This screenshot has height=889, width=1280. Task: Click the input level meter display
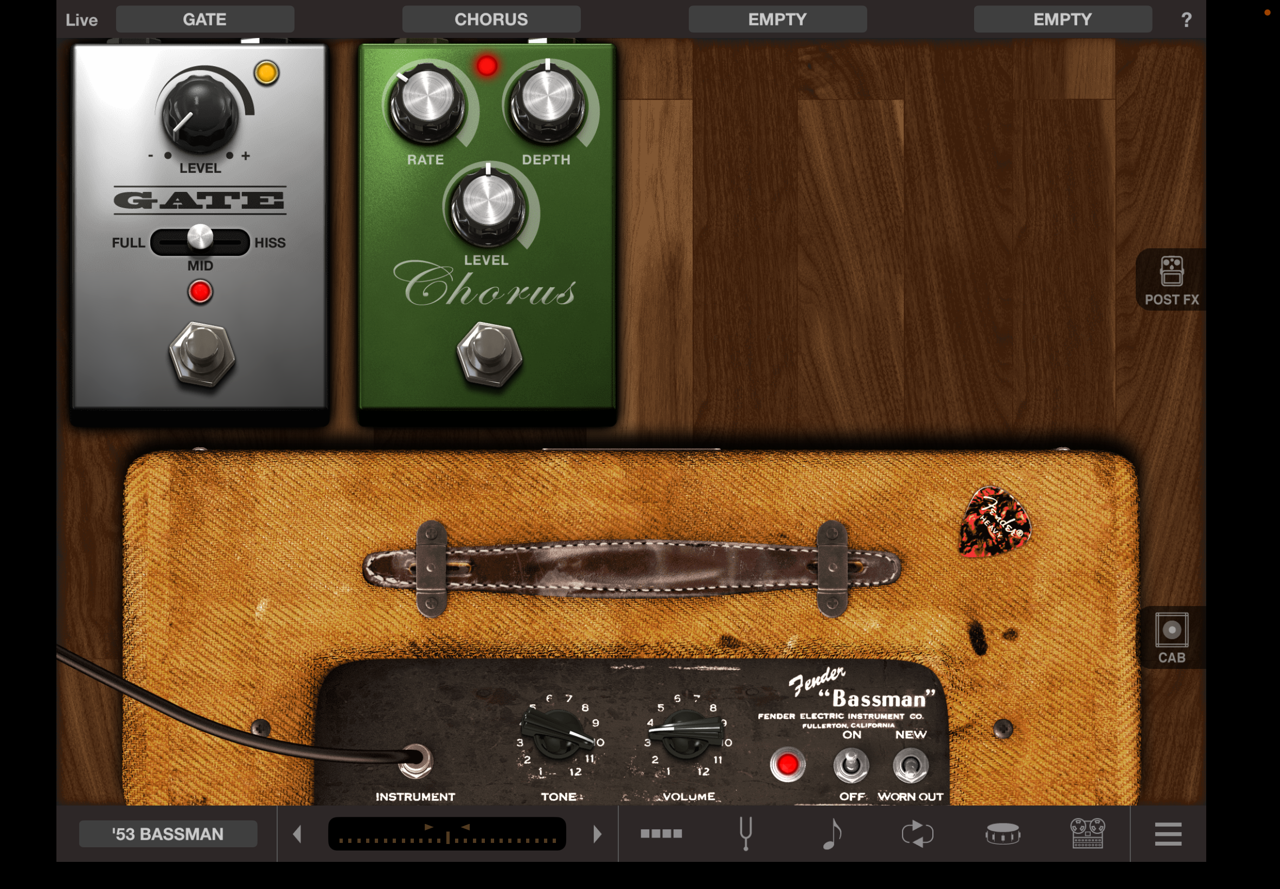pos(447,834)
